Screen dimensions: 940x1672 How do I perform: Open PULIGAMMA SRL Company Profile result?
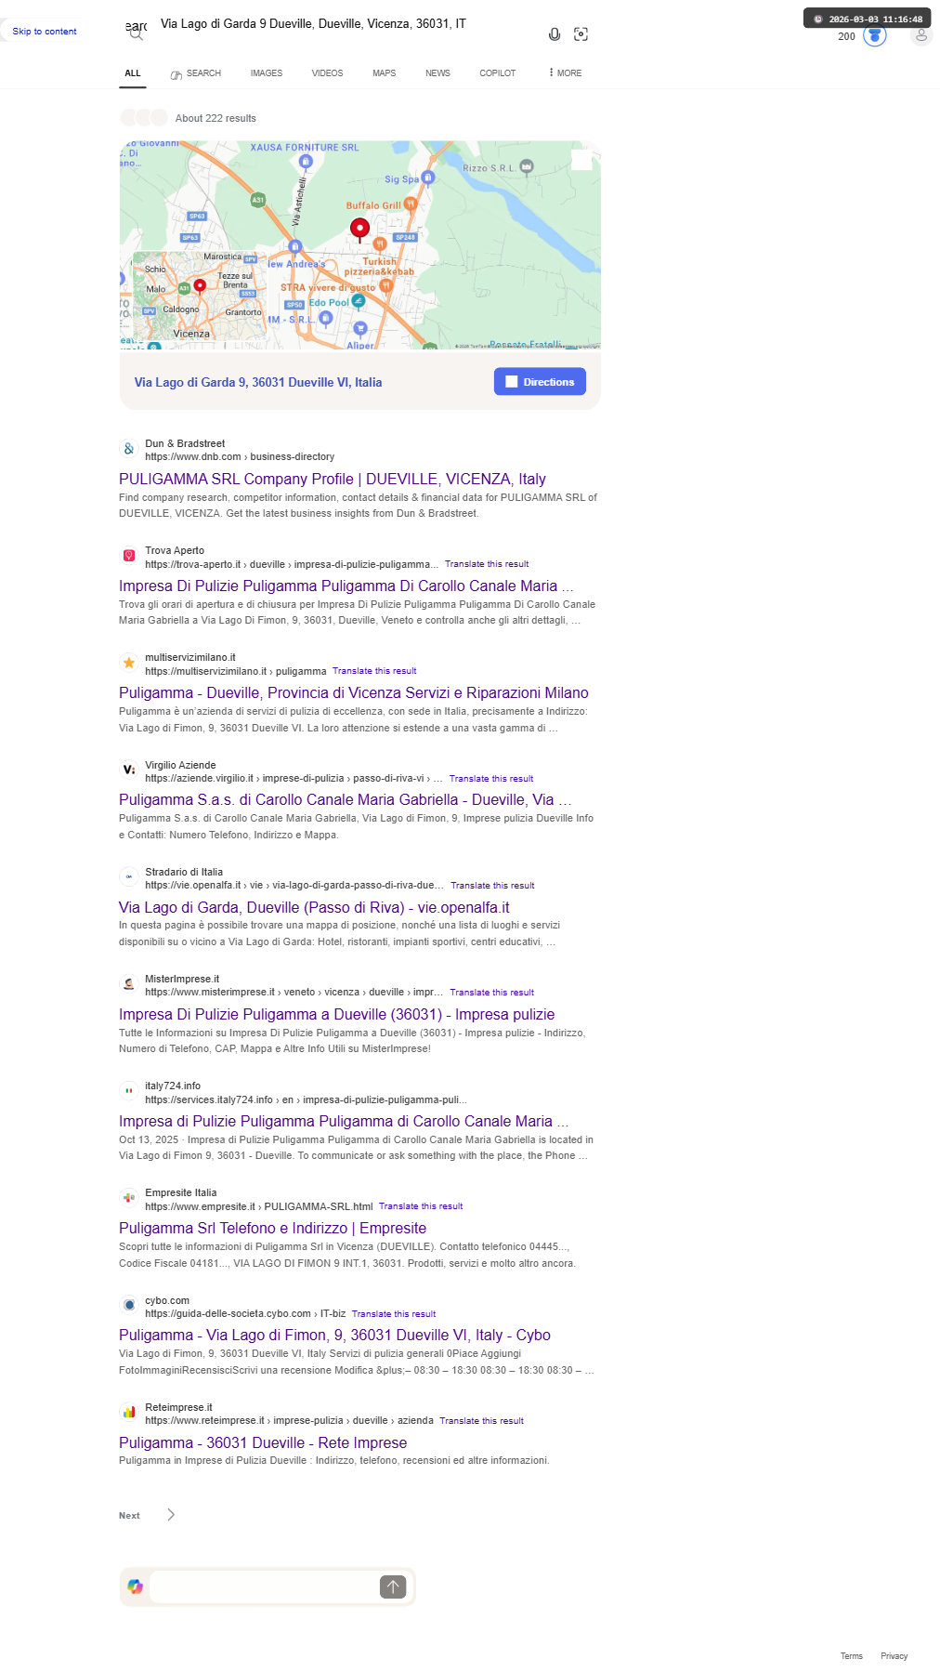[x=333, y=479]
